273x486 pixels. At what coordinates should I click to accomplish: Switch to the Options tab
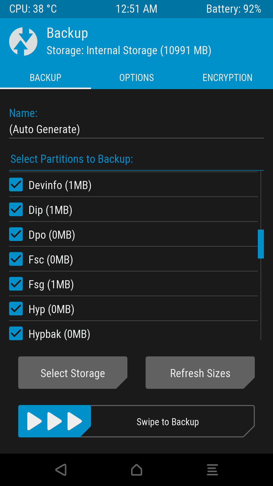point(136,78)
